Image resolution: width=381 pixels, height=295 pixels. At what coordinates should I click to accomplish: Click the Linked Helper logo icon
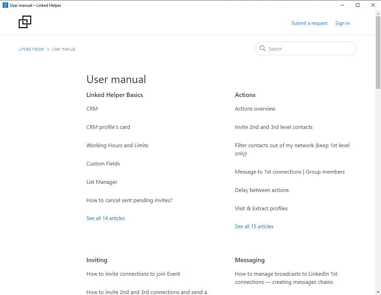pos(25,22)
